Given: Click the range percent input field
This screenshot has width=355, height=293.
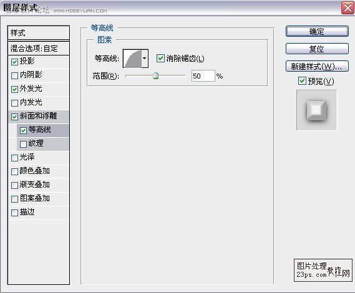Looking at the screenshot, I should pyautogui.click(x=203, y=76).
